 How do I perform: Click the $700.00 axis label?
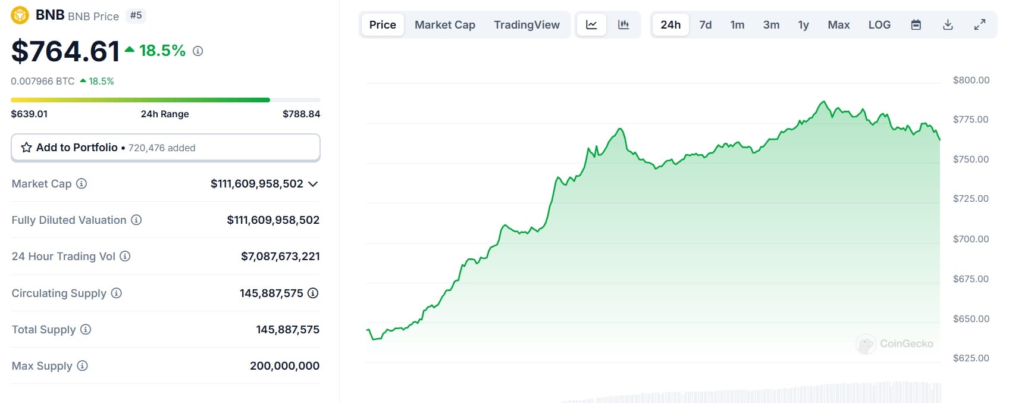pos(971,239)
